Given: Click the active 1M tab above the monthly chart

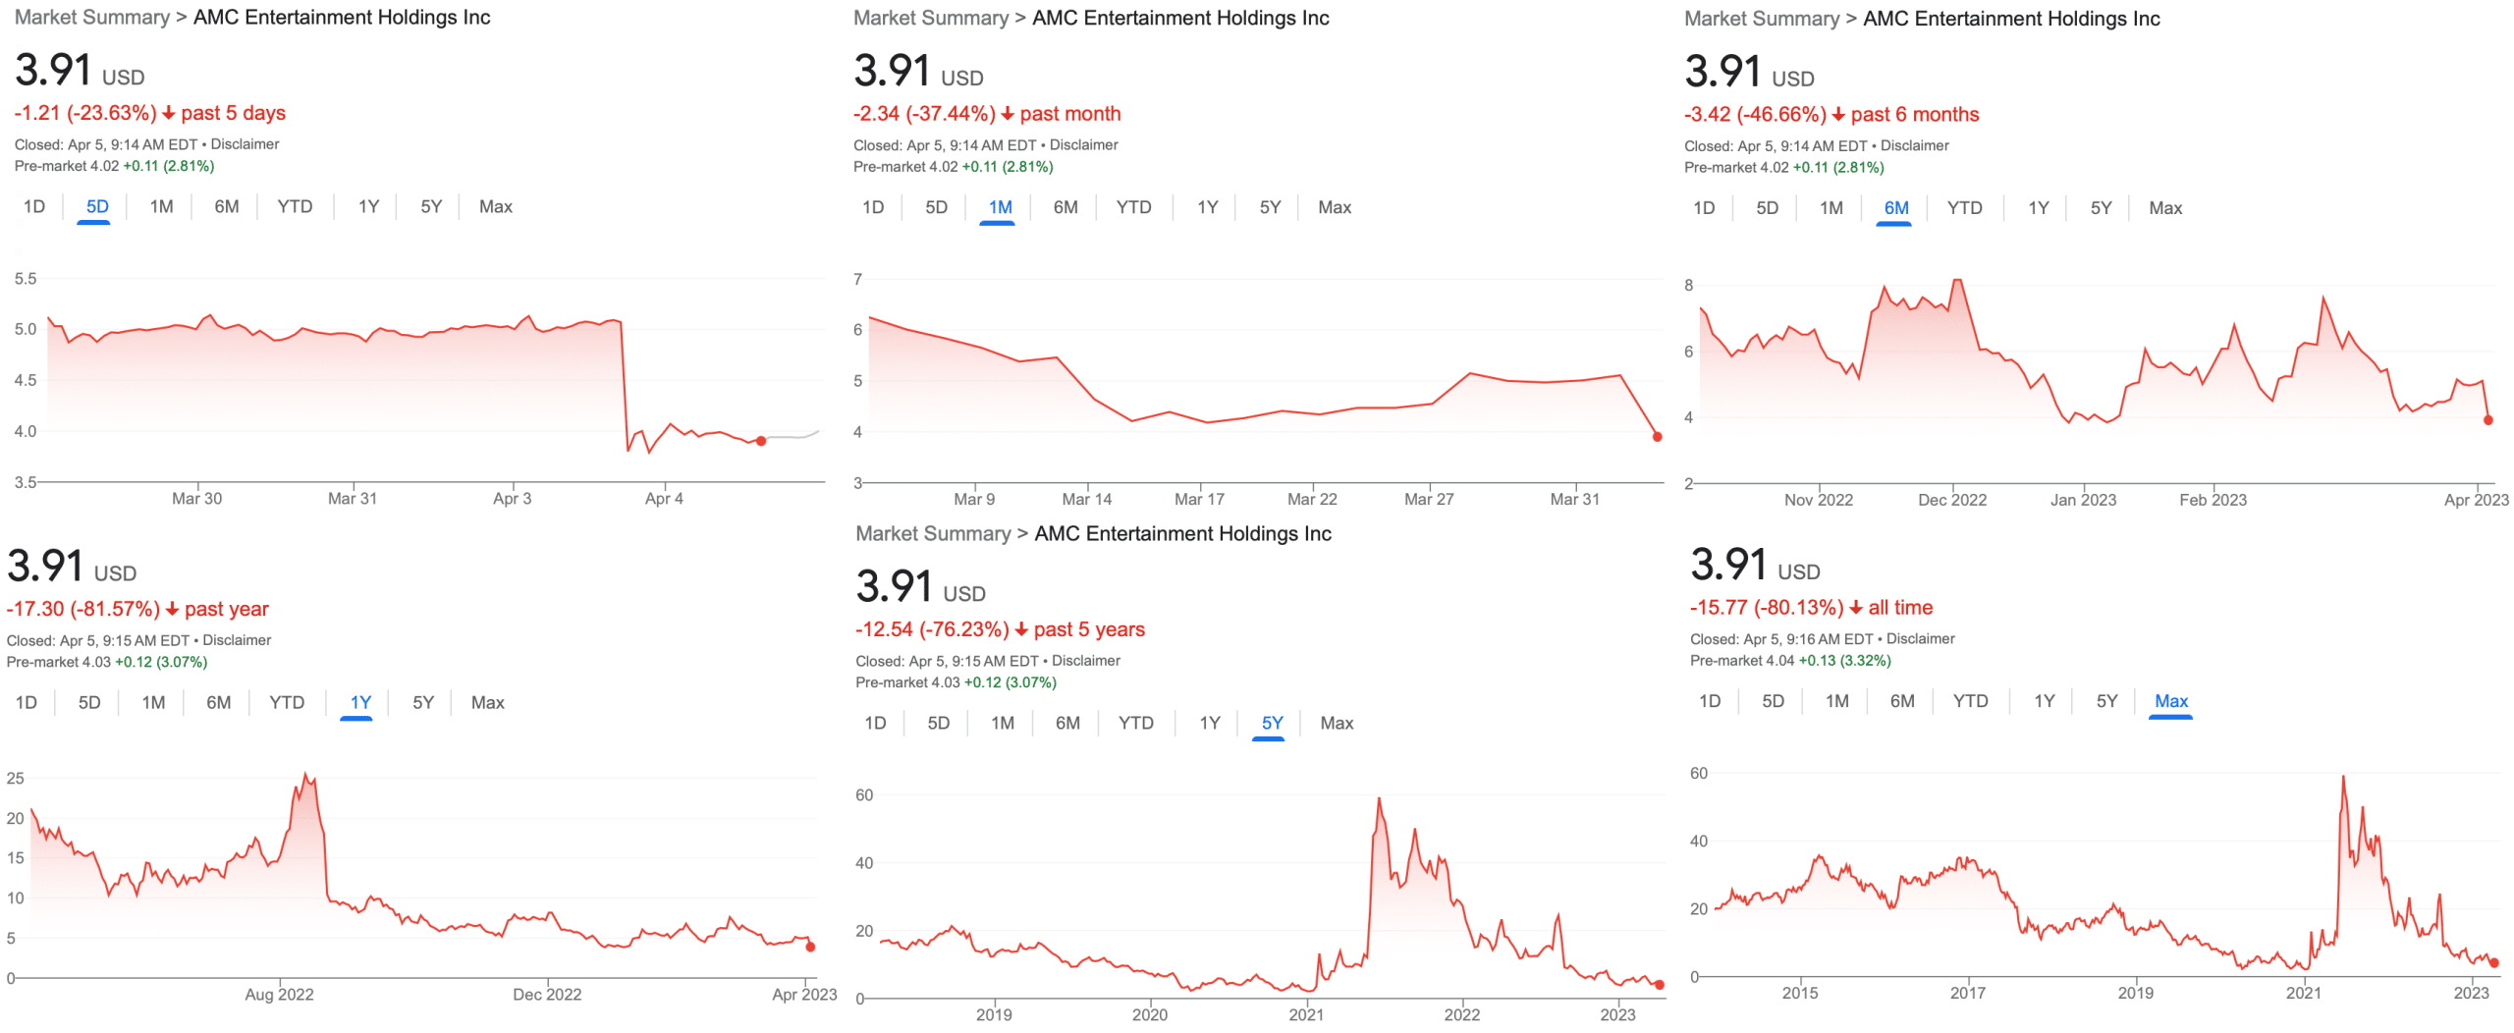Looking at the screenshot, I should click(x=1000, y=207).
